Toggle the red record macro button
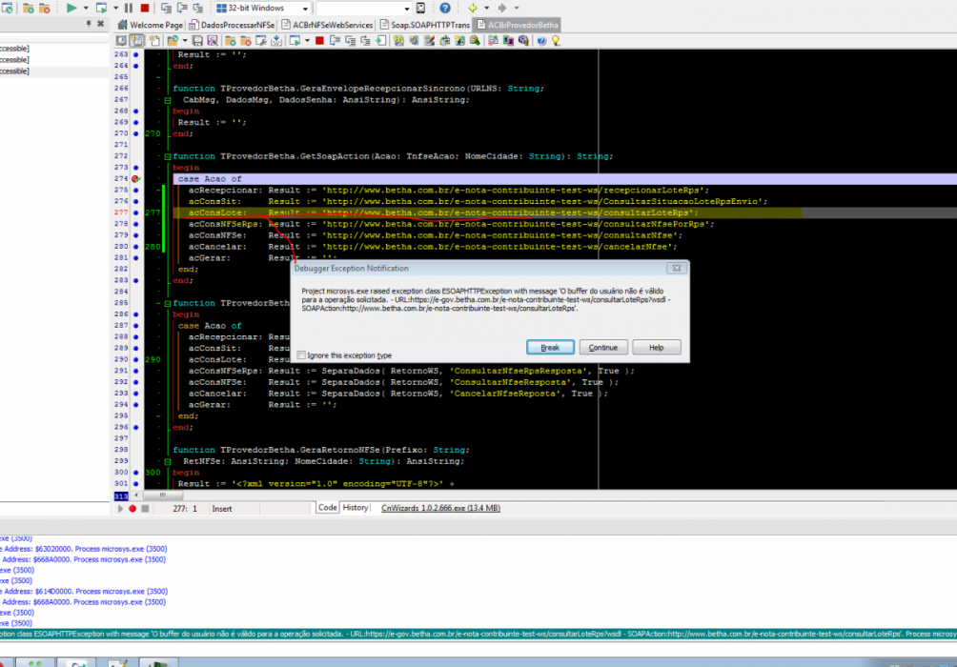Image resolution: width=957 pixels, height=667 pixels. 132,508
